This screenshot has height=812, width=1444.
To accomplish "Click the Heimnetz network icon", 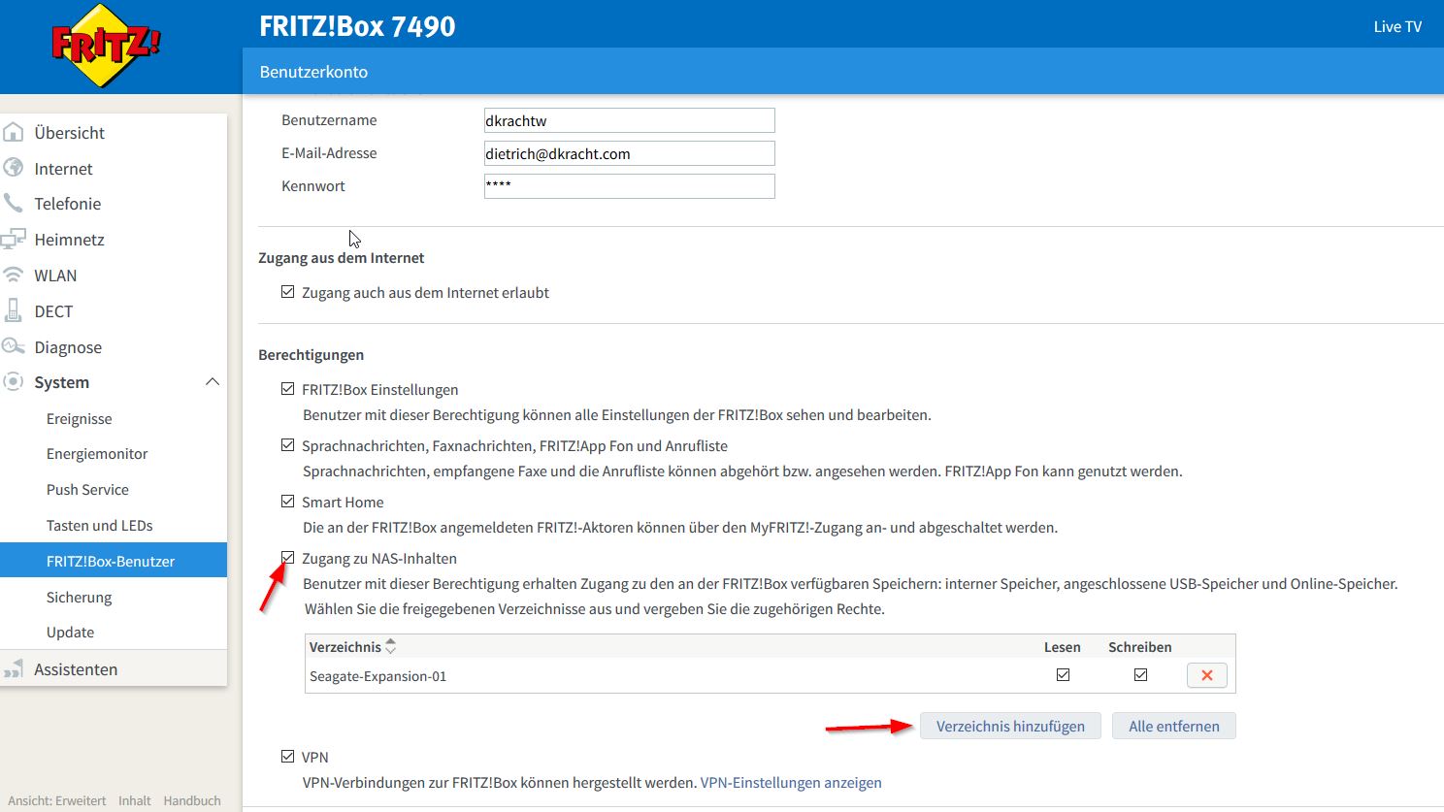I will pos(14,240).
